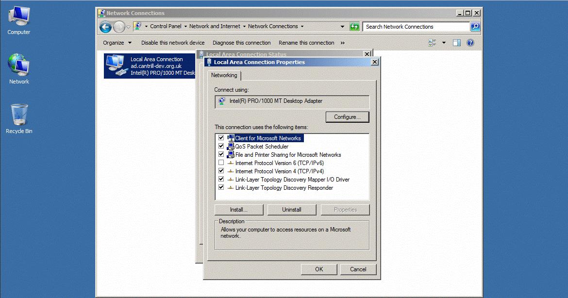Click the more-commands chevron after Rename this connection
The height and width of the screenshot is (298, 568).
[343, 43]
